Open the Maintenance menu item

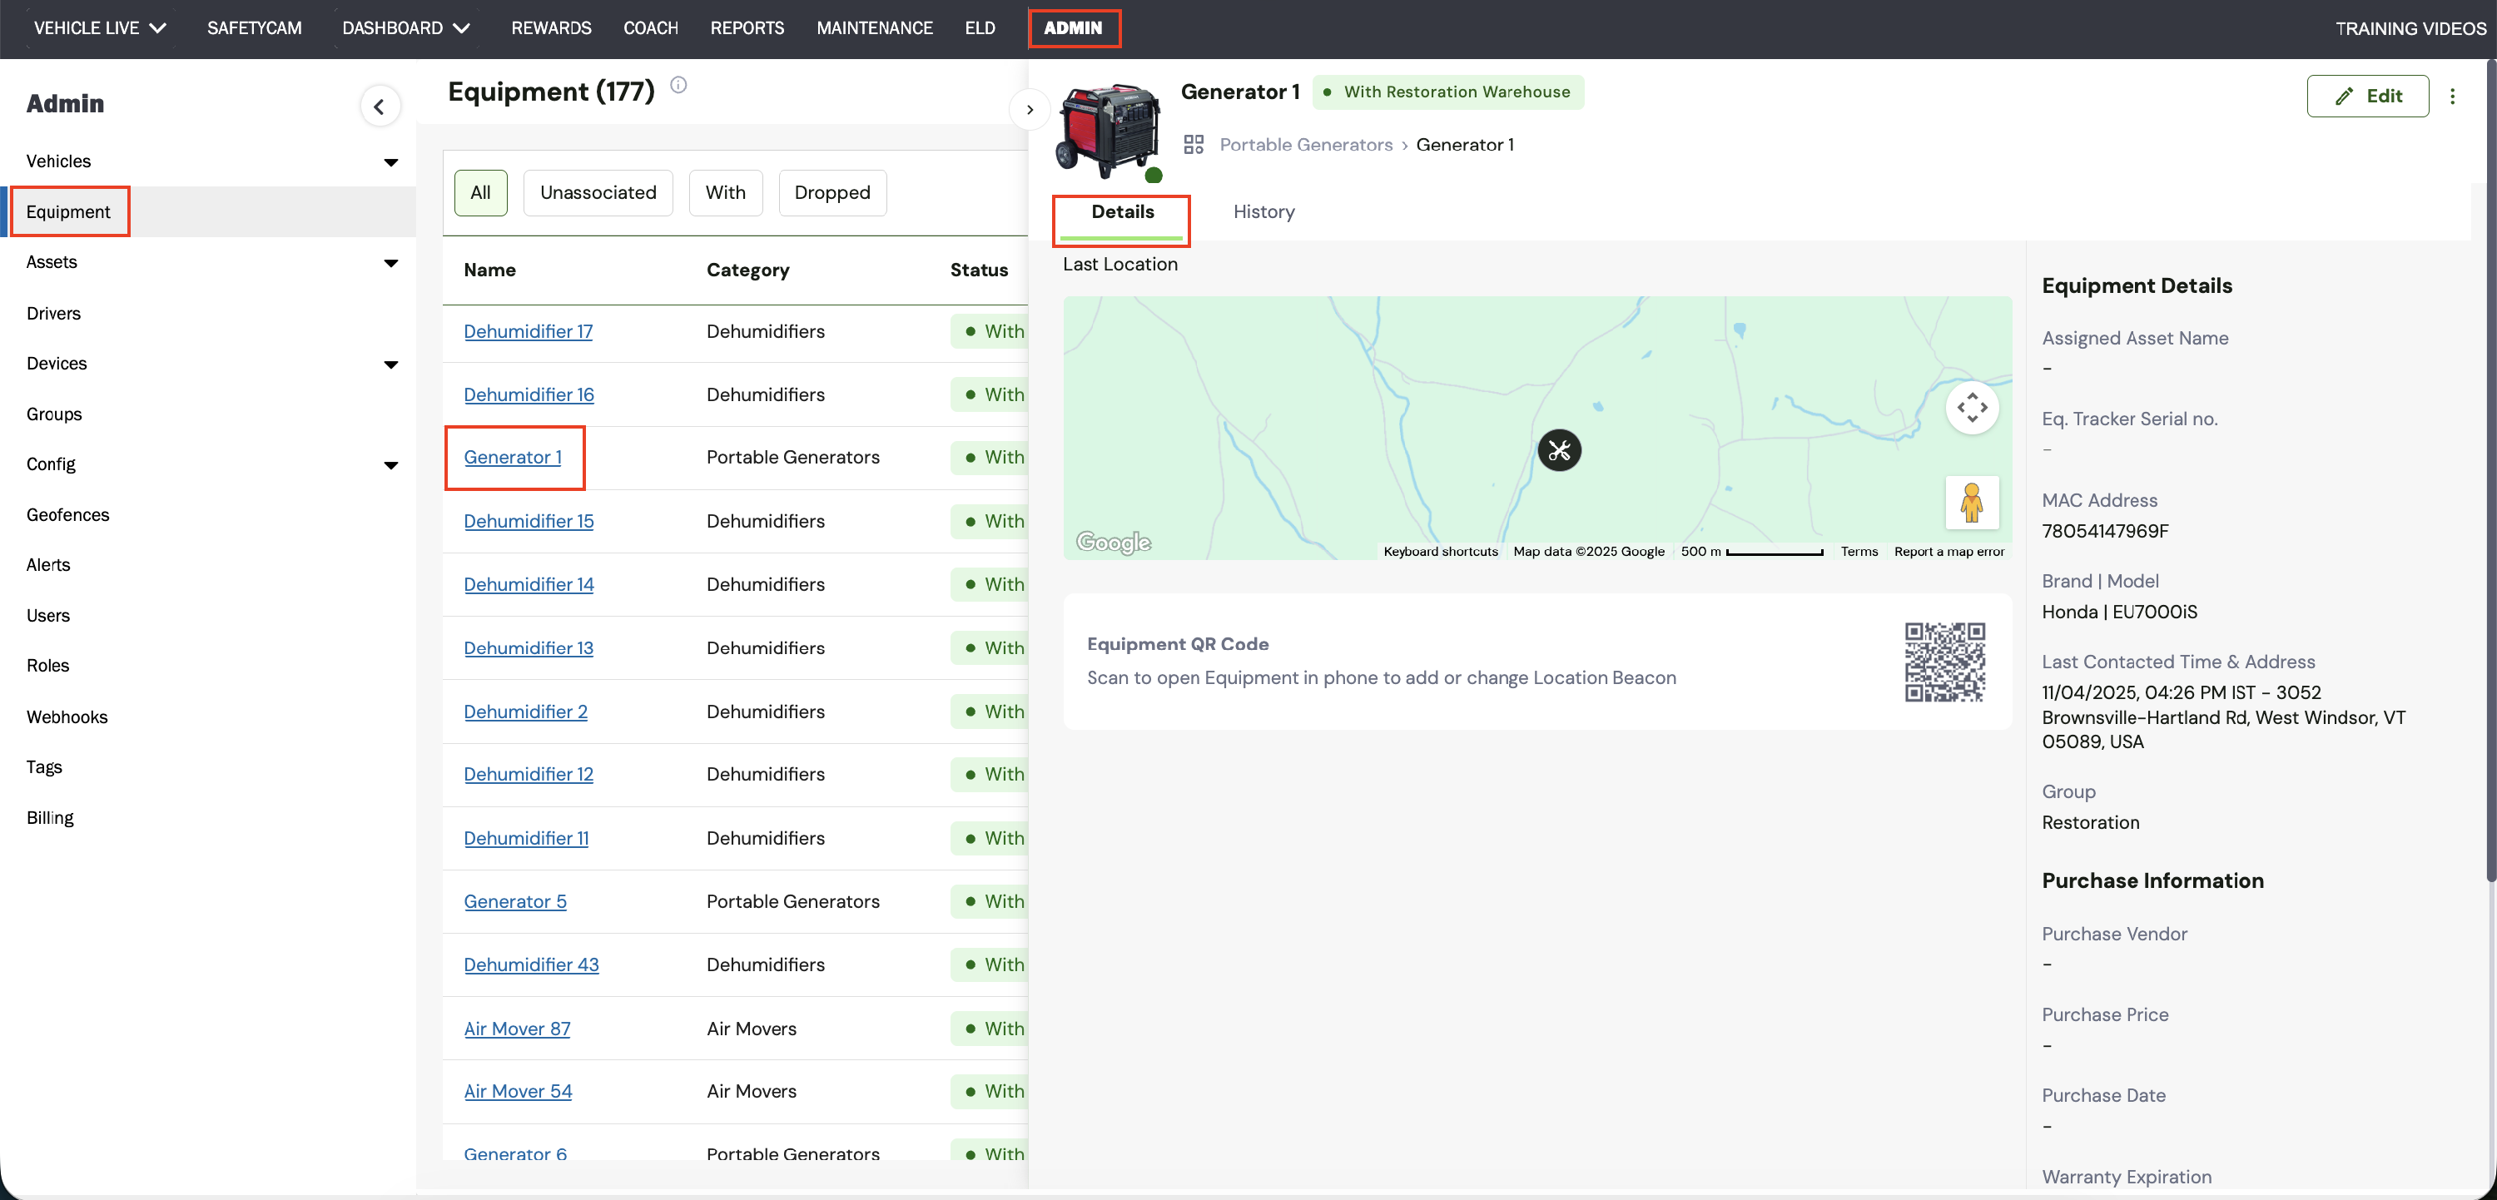pyautogui.click(x=873, y=28)
